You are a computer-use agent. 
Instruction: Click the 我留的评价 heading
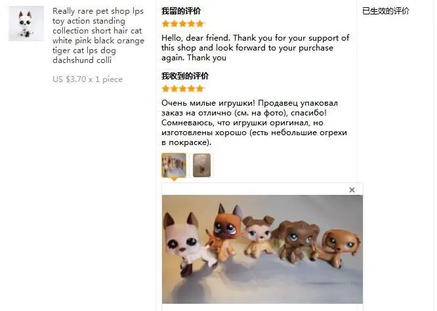coord(181,11)
